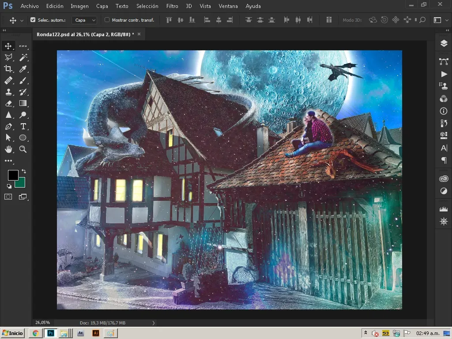Image resolution: width=452 pixels, height=339 pixels.
Task: Open the Info panel icon
Action: click(x=444, y=111)
